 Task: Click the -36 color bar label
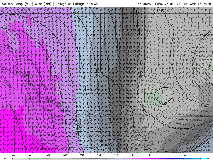coord(47,155)
